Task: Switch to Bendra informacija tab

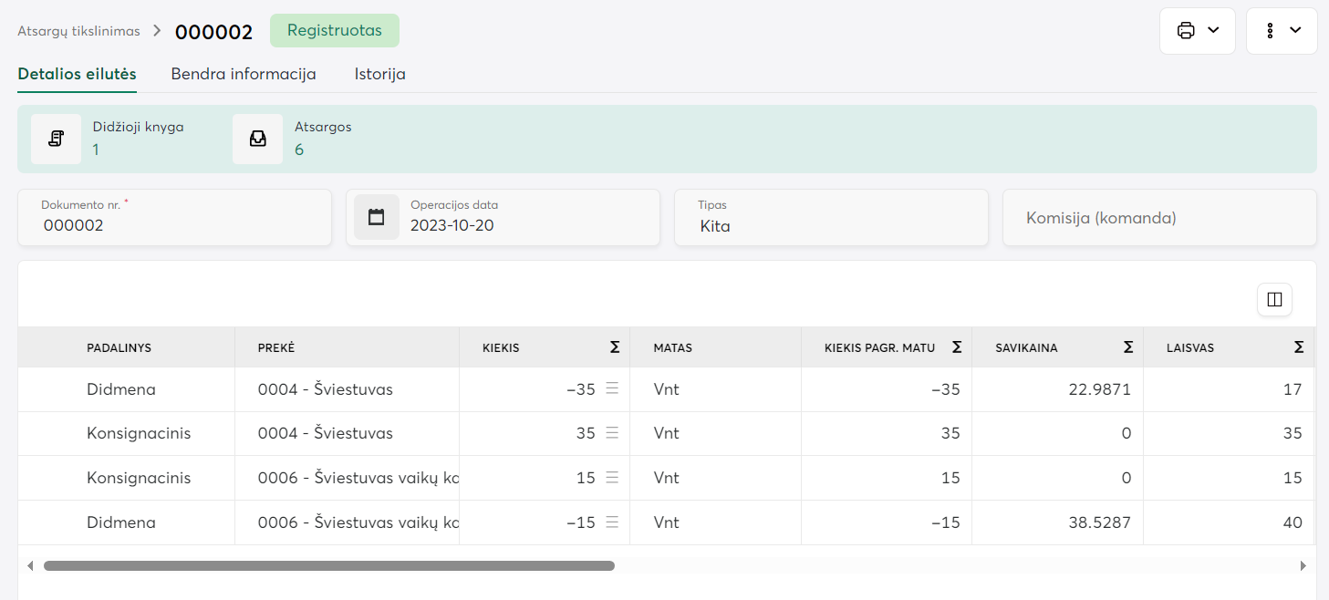Action: (244, 75)
